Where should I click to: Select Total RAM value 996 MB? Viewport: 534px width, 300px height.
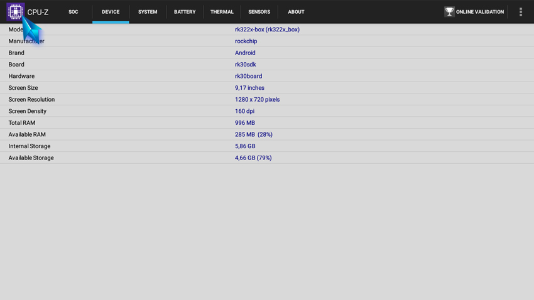pyautogui.click(x=245, y=123)
